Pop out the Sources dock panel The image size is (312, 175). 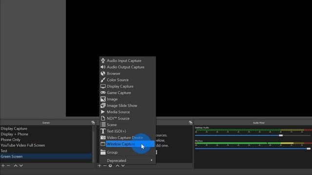coord(191,122)
